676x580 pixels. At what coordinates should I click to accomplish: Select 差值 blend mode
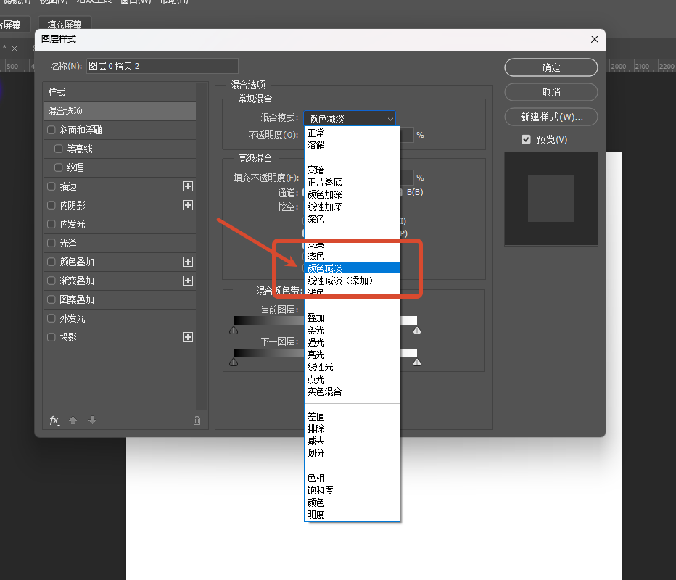pyautogui.click(x=353, y=416)
